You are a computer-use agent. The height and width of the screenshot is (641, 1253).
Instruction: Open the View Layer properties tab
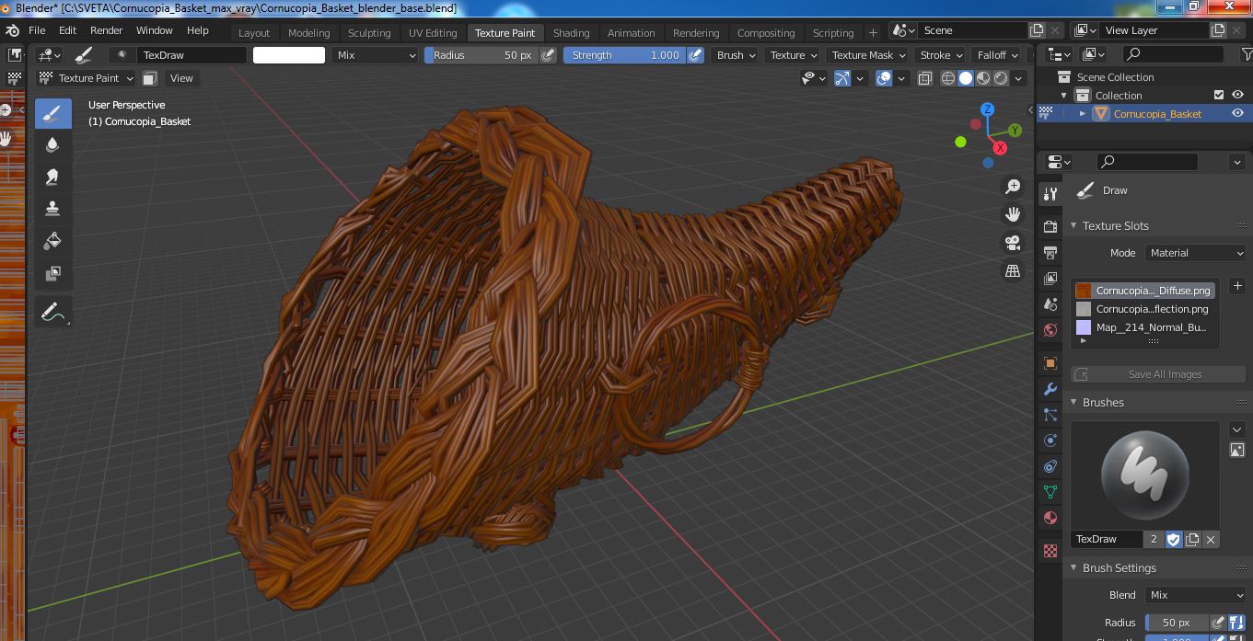pyautogui.click(x=1050, y=278)
